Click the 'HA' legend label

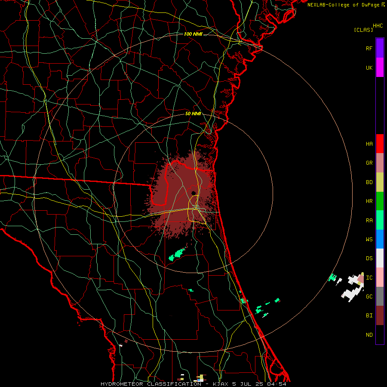(369, 144)
